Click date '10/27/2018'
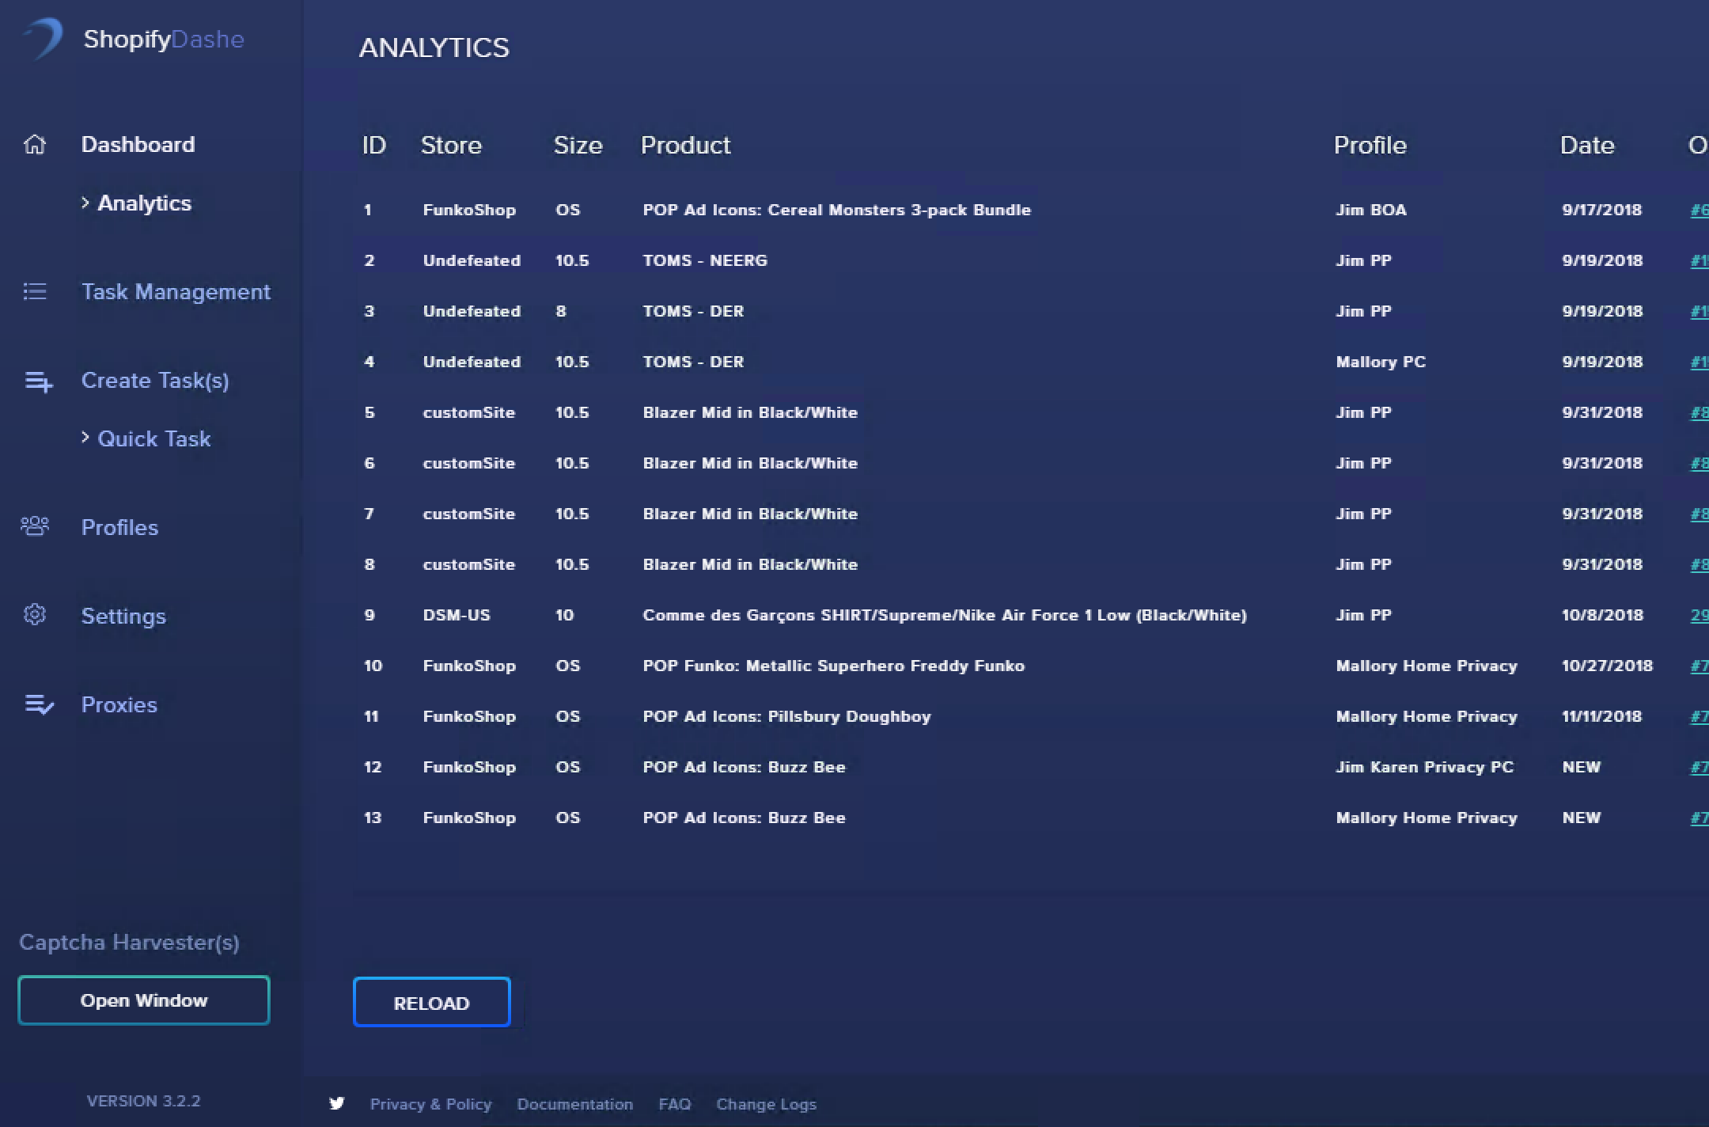This screenshot has width=1709, height=1127. click(1607, 666)
